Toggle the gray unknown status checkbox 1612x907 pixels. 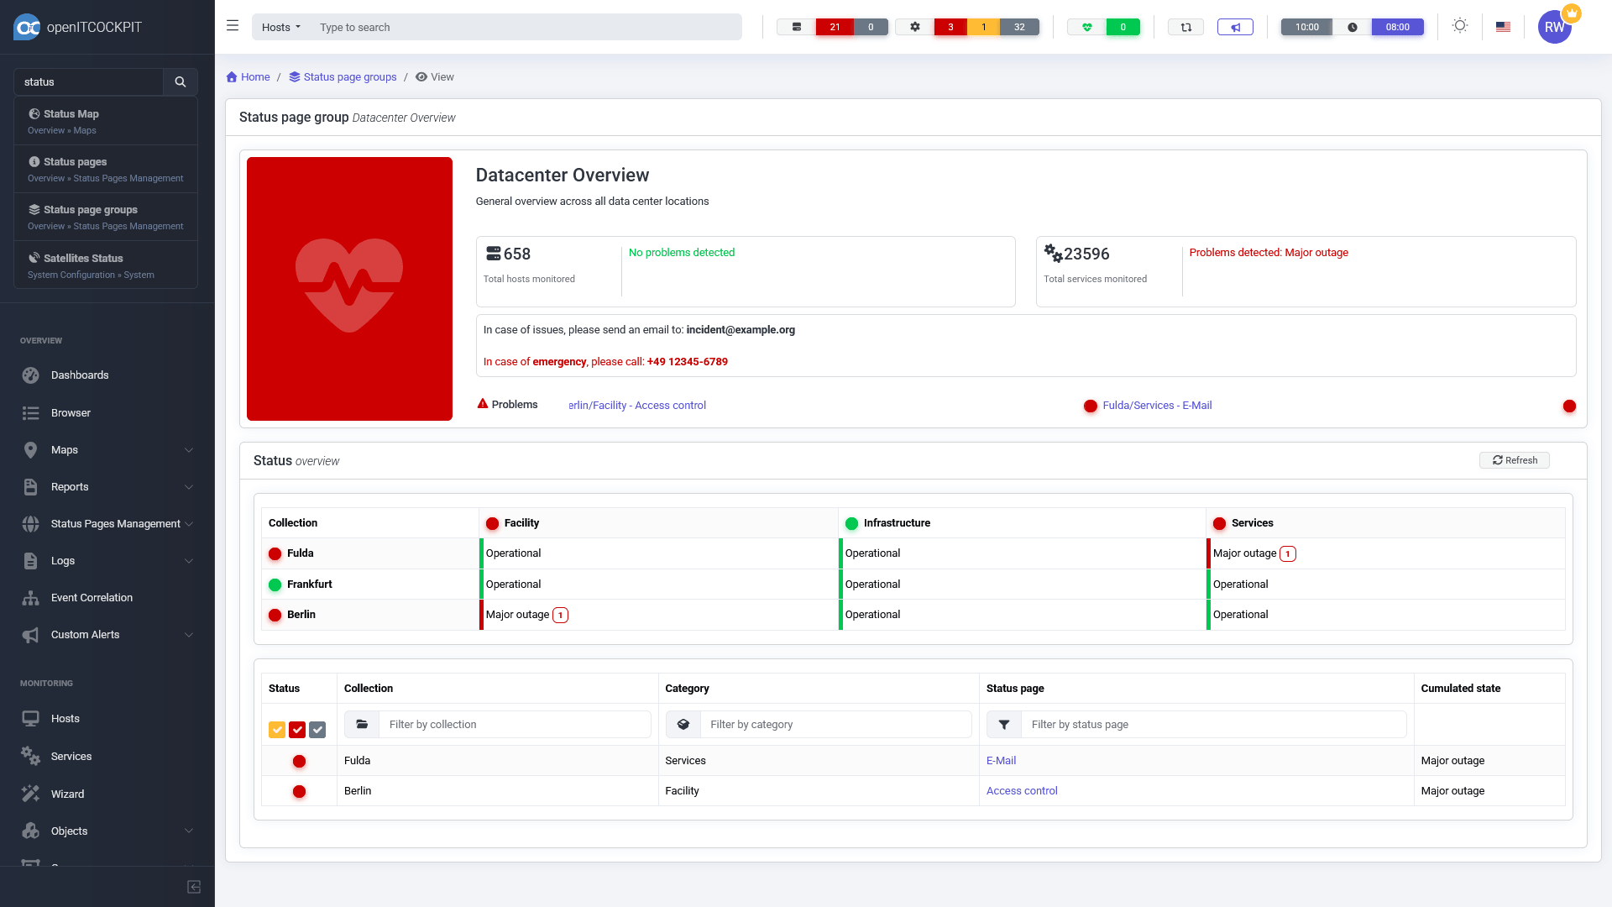click(317, 730)
